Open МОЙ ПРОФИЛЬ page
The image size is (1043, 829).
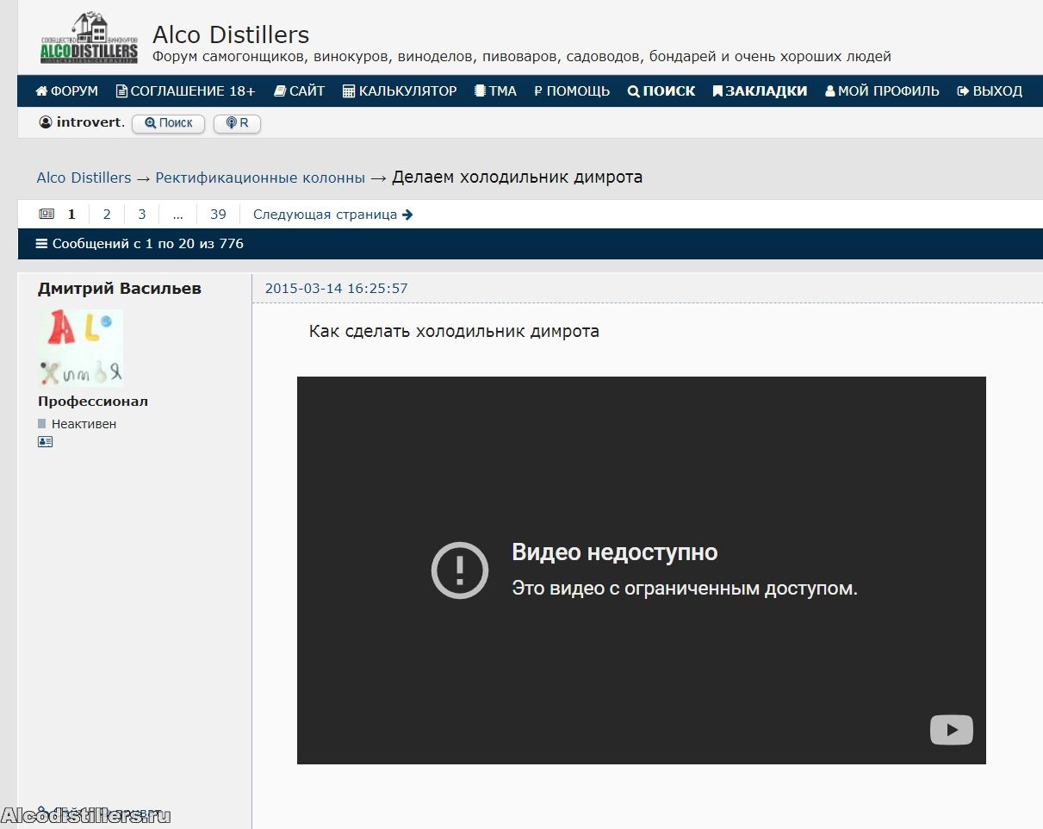(x=882, y=90)
